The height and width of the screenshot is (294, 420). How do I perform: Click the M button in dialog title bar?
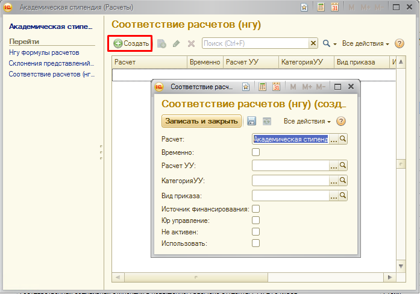tap(293, 87)
